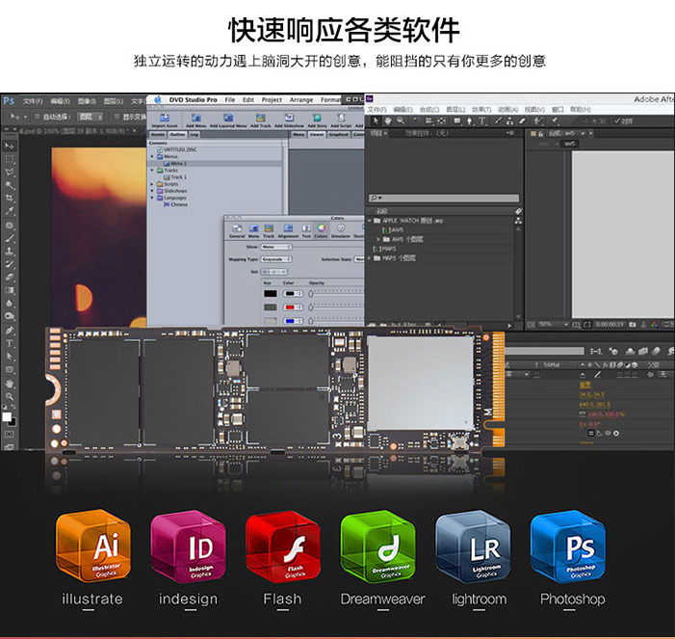Select Track 1 in the DVD outline

175,177
